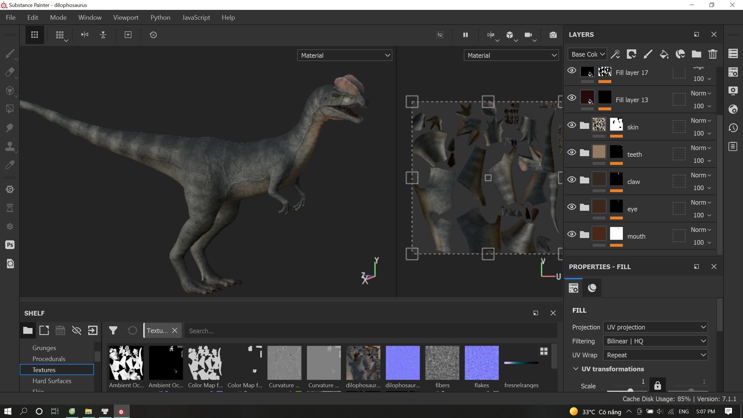Open the Viewport menu
The width and height of the screenshot is (743, 418).
point(126,17)
